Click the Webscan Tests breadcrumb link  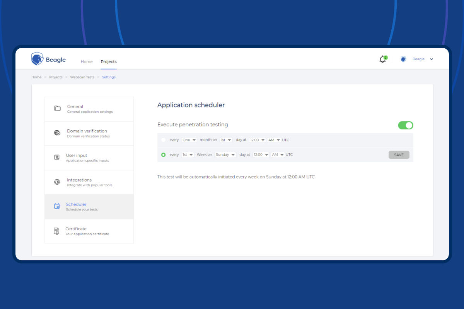pyautogui.click(x=82, y=77)
